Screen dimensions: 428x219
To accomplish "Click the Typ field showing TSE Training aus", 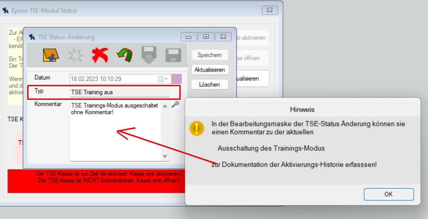I will tap(120, 92).
